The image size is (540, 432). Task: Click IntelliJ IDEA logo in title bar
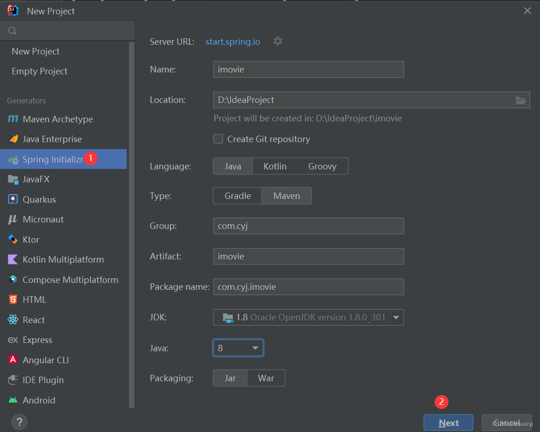click(x=13, y=11)
